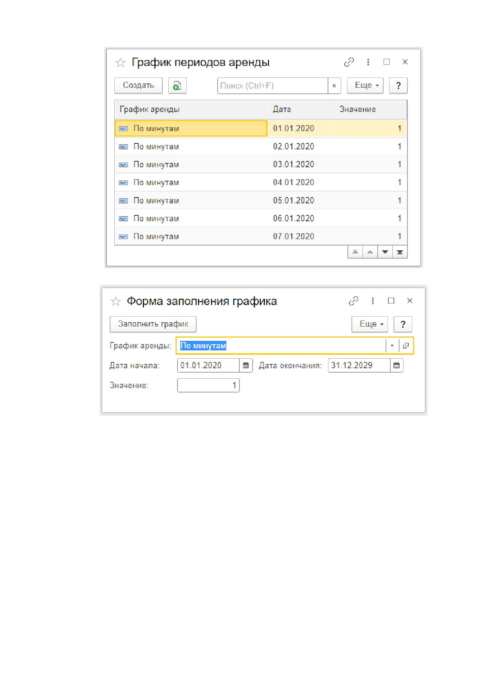Open Еще dropdown in Форма заполнения графика
The image size is (492, 696).
pos(370,324)
